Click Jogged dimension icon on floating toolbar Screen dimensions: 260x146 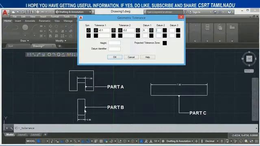(x=54, y=54)
